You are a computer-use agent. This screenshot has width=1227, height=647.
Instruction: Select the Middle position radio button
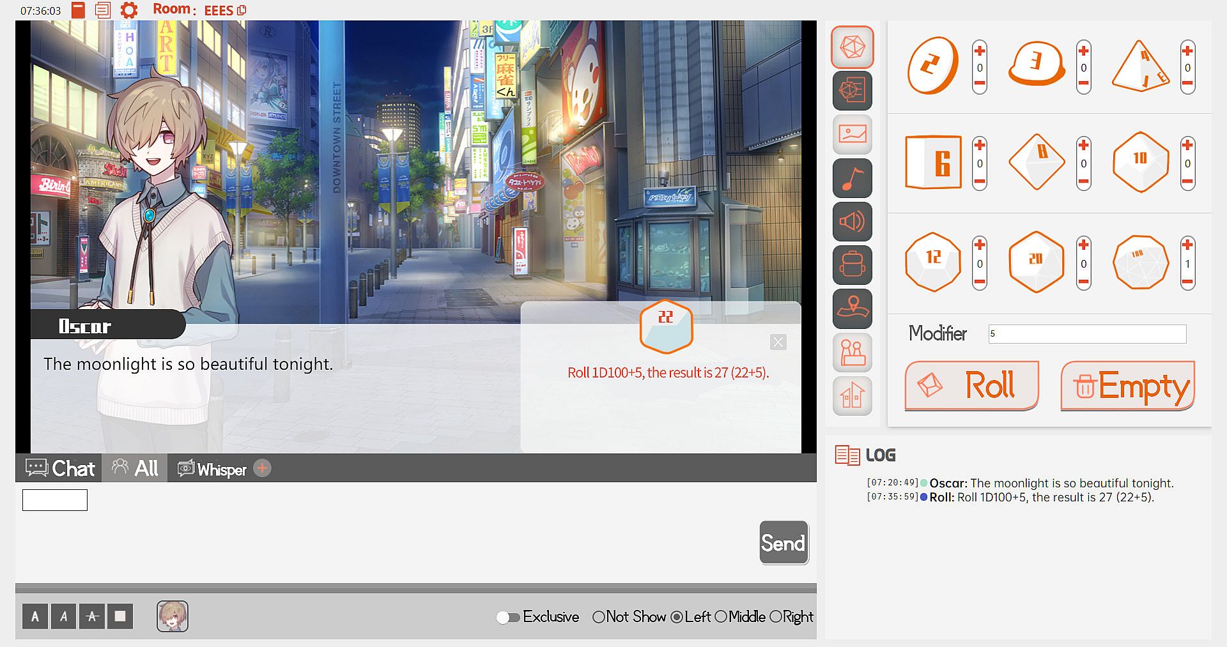click(x=721, y=617)
